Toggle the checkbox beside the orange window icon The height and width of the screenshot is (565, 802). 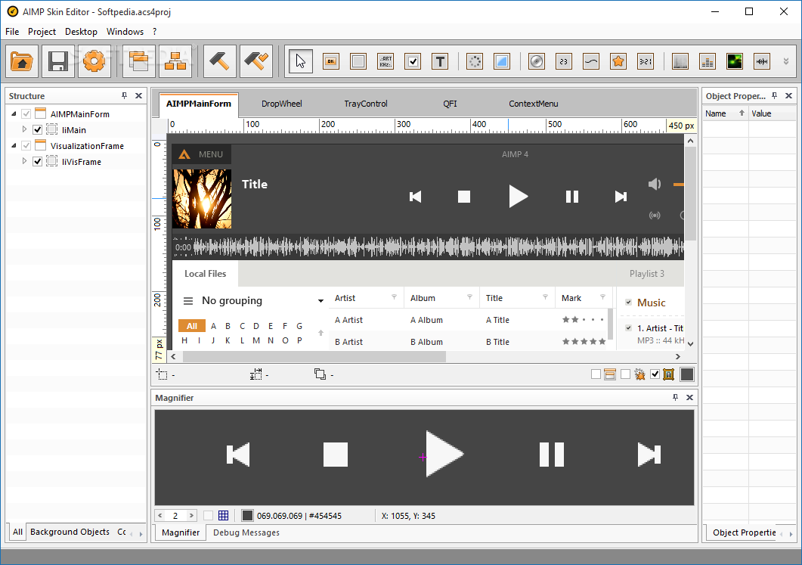[596, 374]
